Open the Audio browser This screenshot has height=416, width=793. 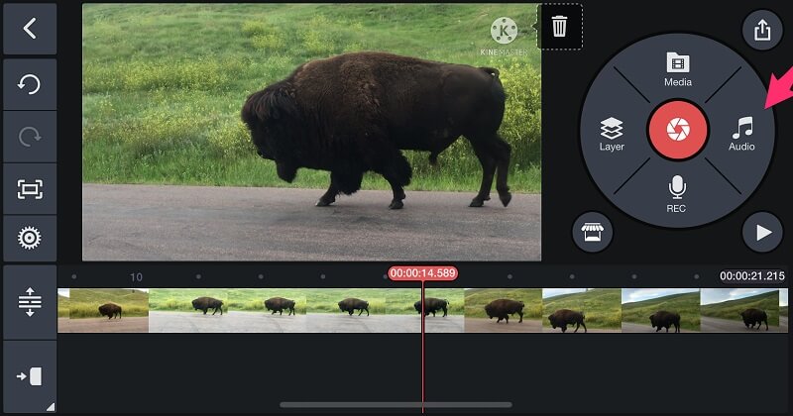click(741, 134)
